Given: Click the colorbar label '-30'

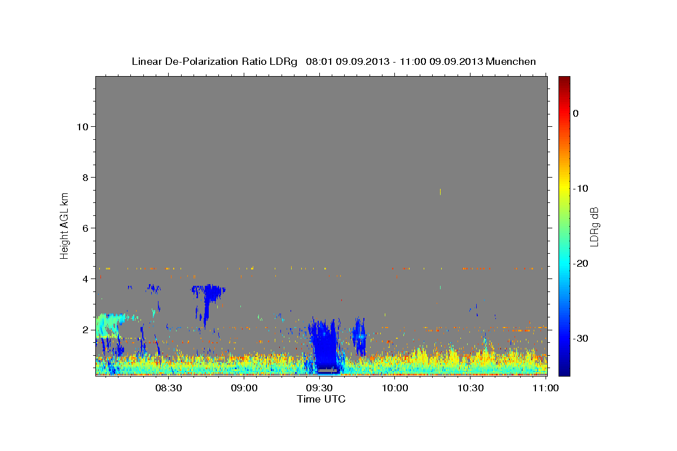Looking at the screenshot, I should pos(581,338).
